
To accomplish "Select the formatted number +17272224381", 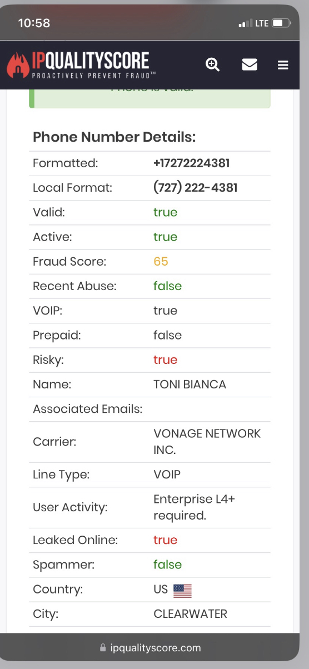I will pyautogui.click(x=191, y=163).
